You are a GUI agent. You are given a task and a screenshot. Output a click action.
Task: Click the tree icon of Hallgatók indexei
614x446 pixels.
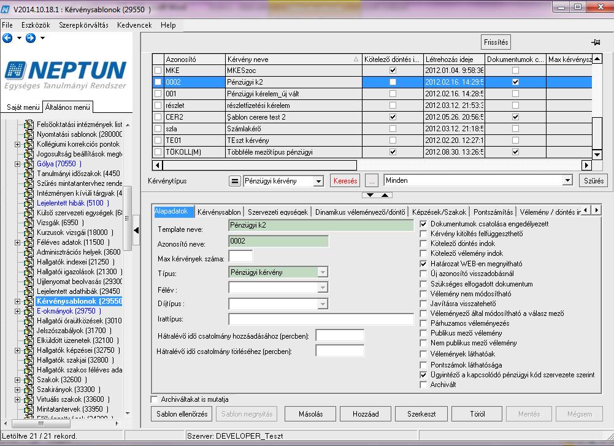tap(29, 261)
